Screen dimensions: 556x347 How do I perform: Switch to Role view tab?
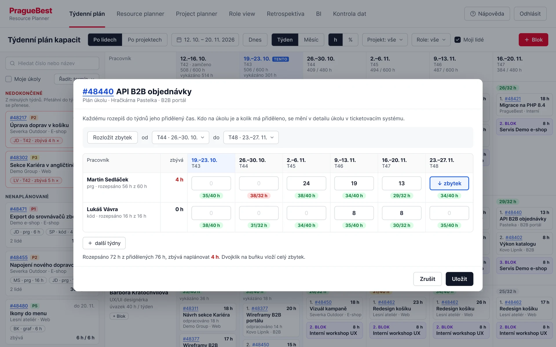tap(242, 14)
